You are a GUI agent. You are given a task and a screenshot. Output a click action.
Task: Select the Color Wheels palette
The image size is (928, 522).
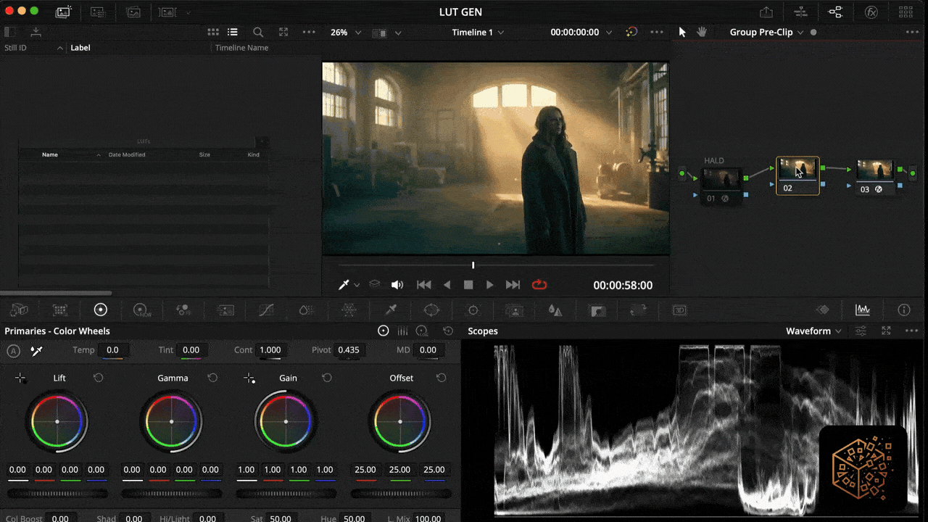pyautogui.click(x=101, y=310)
